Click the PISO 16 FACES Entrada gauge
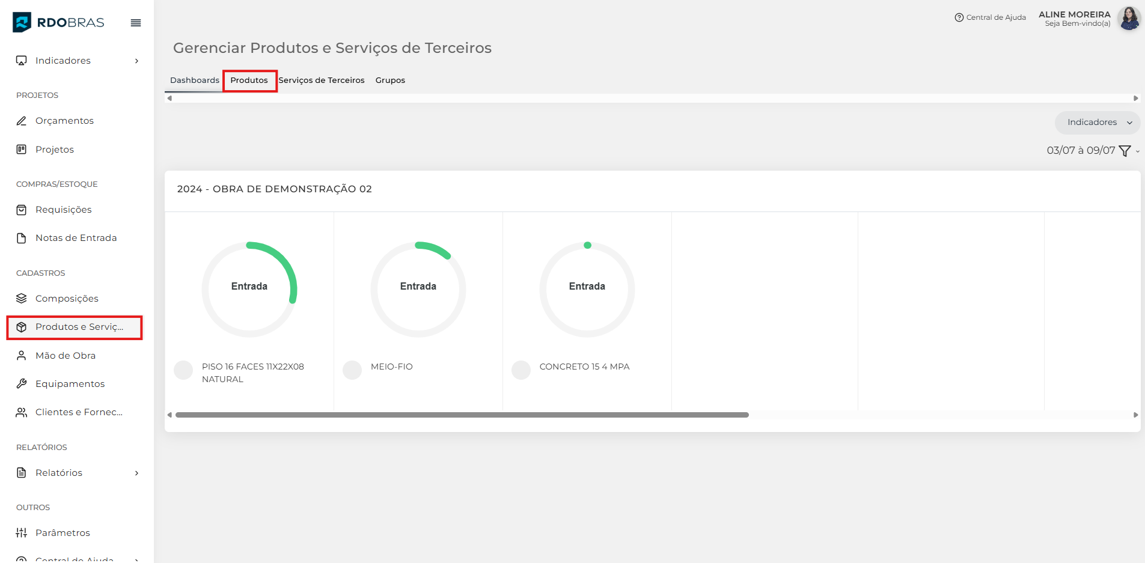The width and height of the screenshot is (1145, 563). 249,289
